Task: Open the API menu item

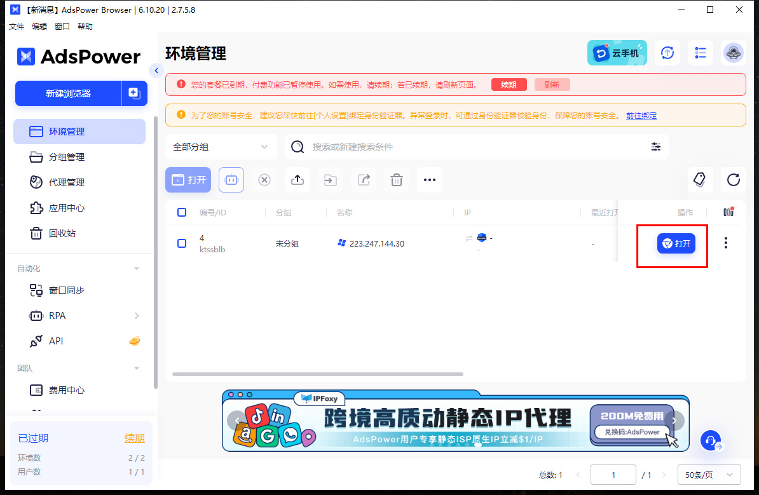Action: click(x=79, y=341)
